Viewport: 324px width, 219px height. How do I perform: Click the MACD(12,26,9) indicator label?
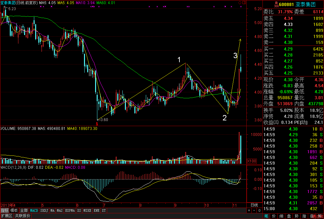click(13, 167)
